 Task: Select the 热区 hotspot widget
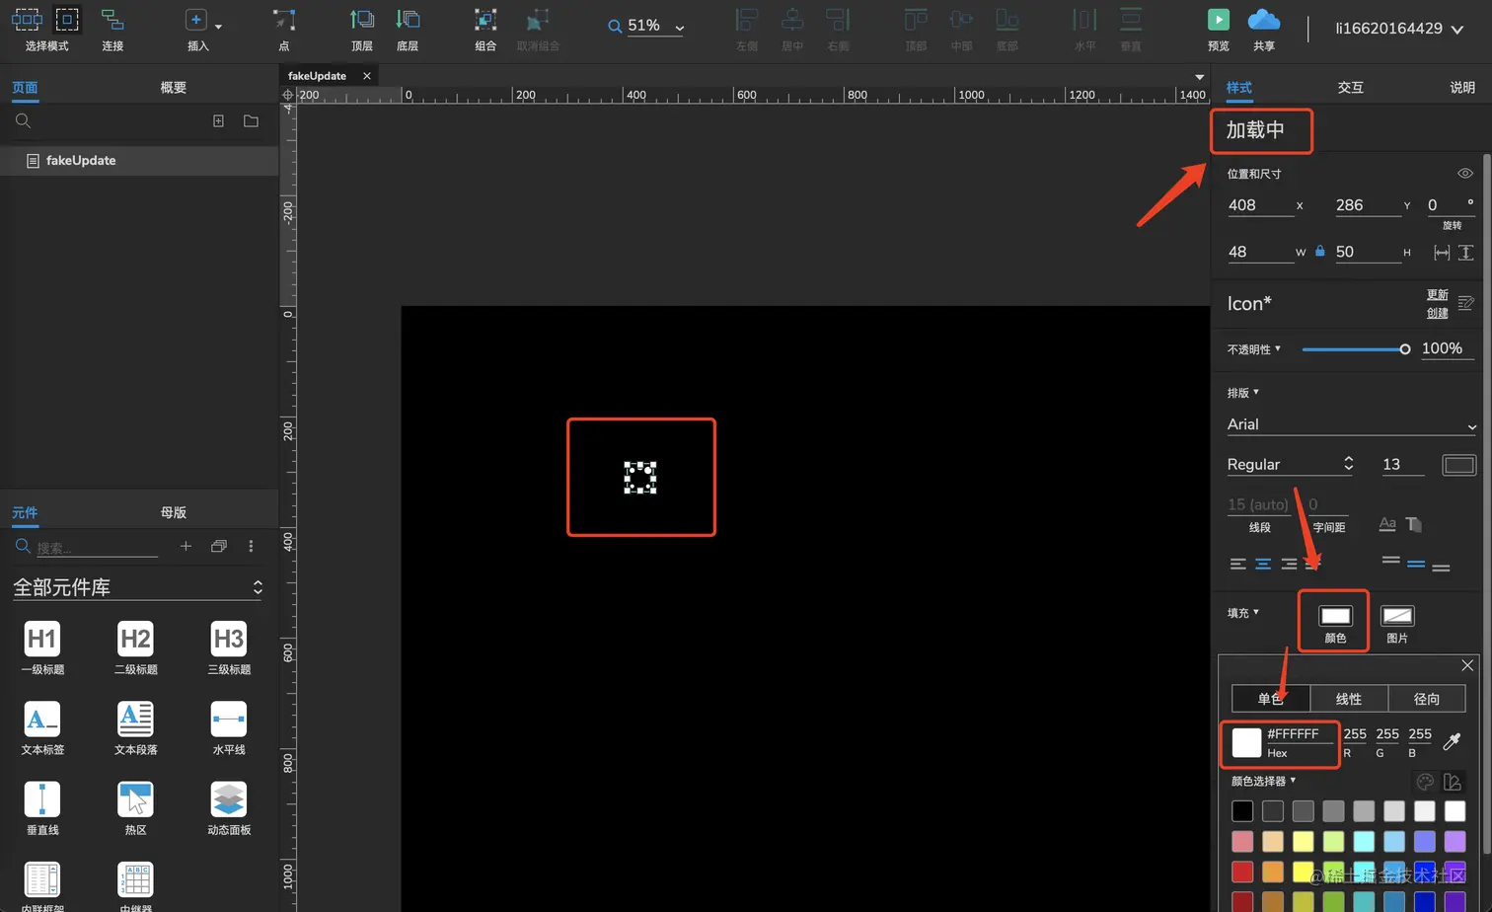135,807
